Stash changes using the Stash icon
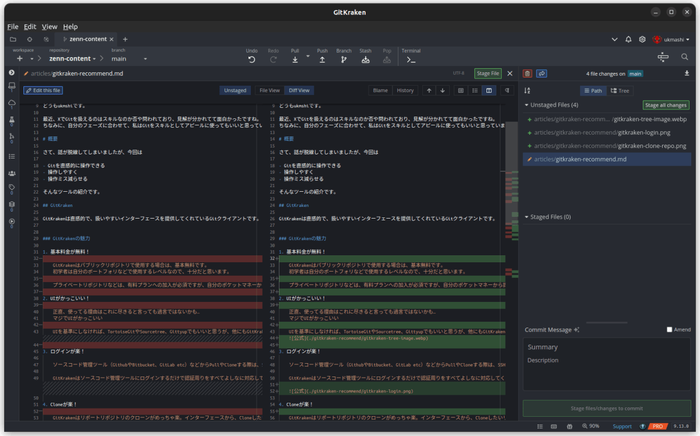Image resolution: width=700 pixels, height=436 pixels. (365, 59)
